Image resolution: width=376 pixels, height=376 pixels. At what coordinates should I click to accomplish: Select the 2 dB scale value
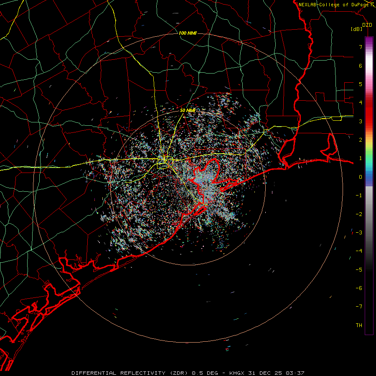tap(361, 140)
